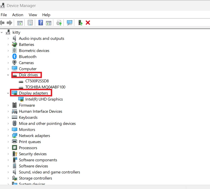Click the Computer monitor icon

(x=15, y=69)
